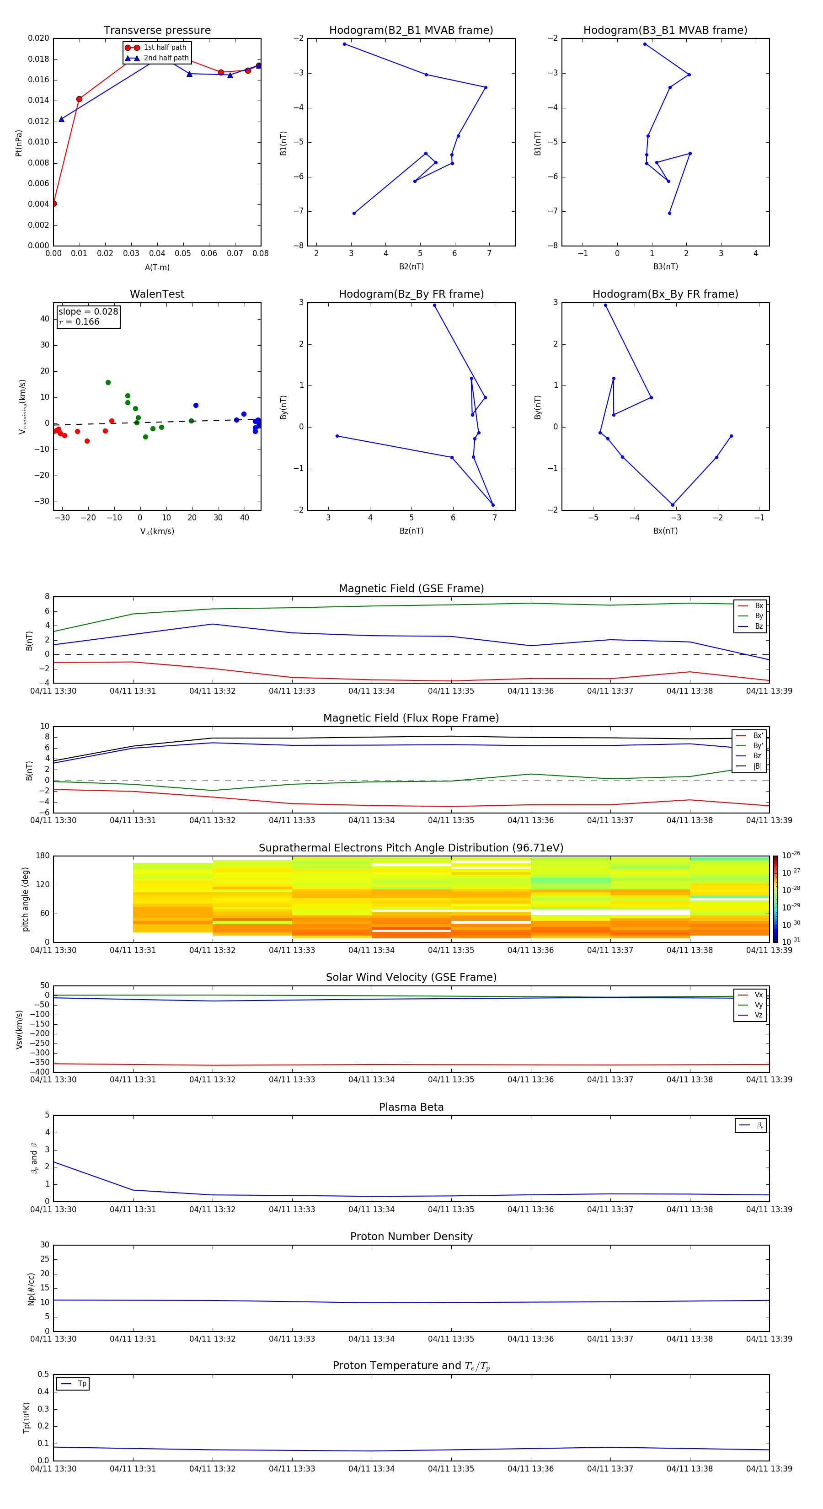Click the 'Plasma Beta' plot title
823x1509 pixels.
[411, 1107]
